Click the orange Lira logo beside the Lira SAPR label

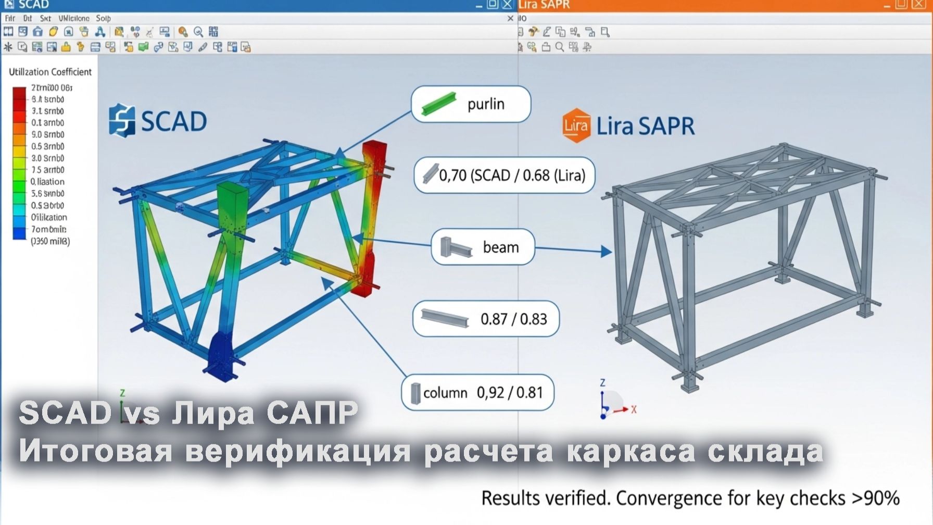[576, 125]
